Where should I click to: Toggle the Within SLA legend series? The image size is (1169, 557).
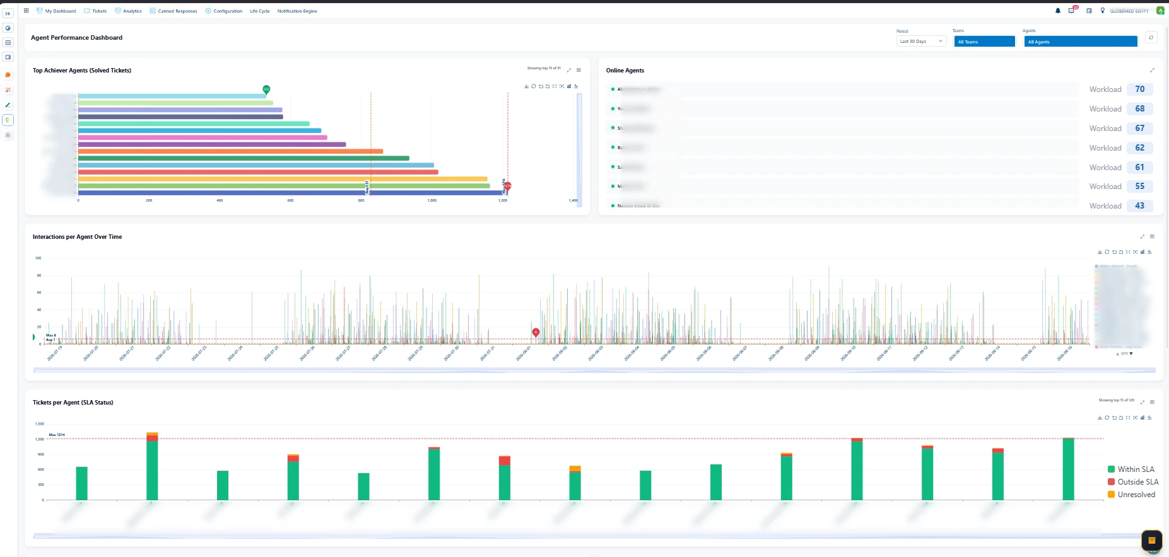coord(1131,469)
